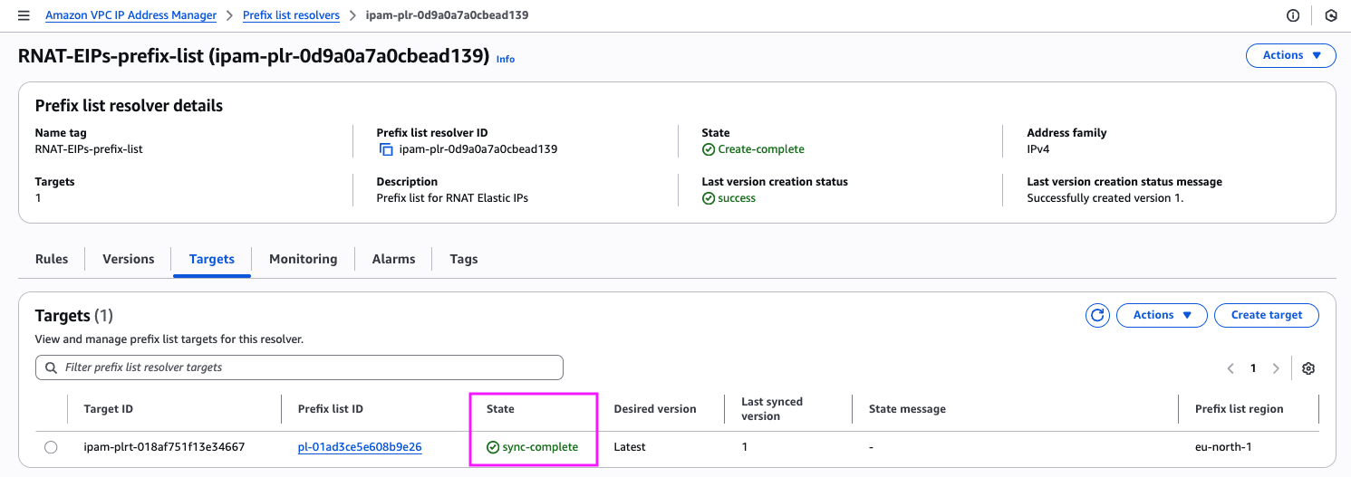Screen dimensions: 1351x477
Task: Open the Targets panel Actions dropdown
Action: 1163,315
